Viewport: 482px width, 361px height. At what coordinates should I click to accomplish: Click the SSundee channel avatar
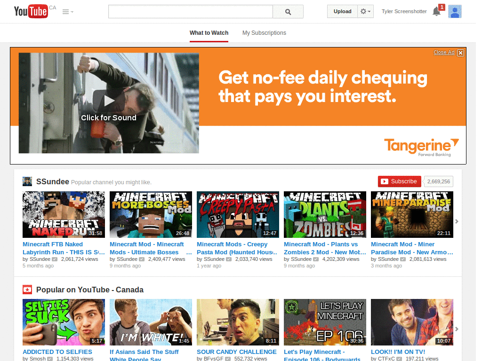coord(27,181)
